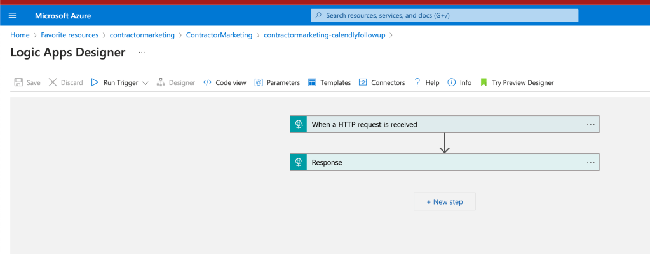Viewport: 650px width, 254px height.
Task: Click the Save floppy disk icon
Action: [x=18, y=82]
